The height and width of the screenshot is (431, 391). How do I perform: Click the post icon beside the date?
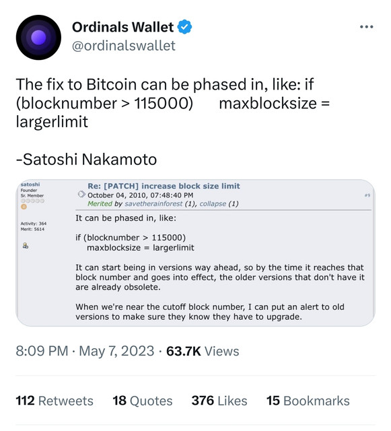tap(81, 195)
